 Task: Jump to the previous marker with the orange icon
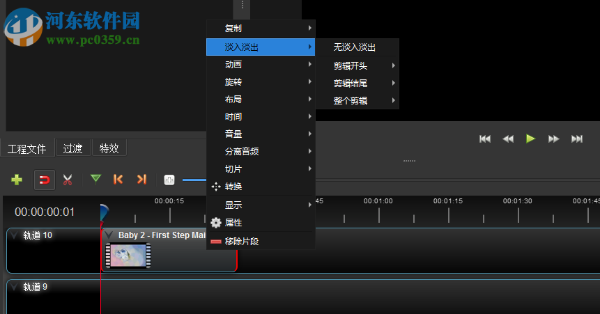pyautogui.click(x=118, y=179)
